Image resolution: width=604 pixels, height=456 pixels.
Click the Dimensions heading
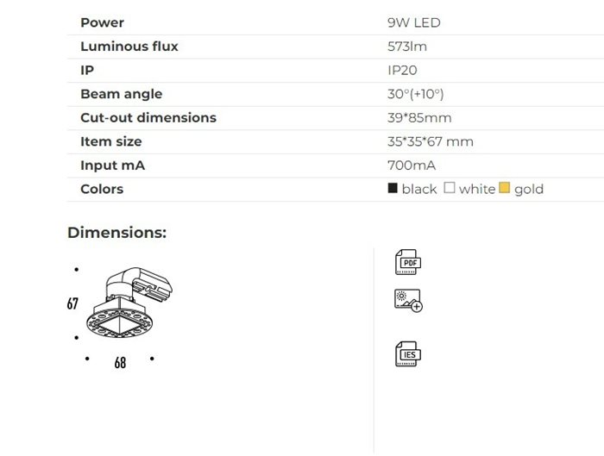[x=116, y=233]
